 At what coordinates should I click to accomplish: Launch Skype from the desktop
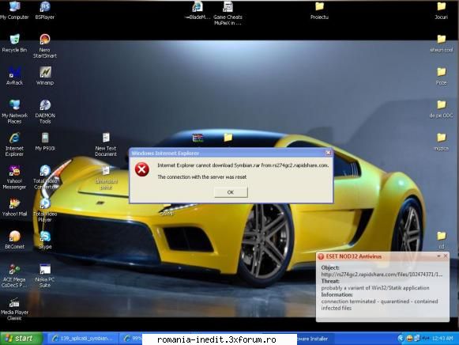coord(45,241)
